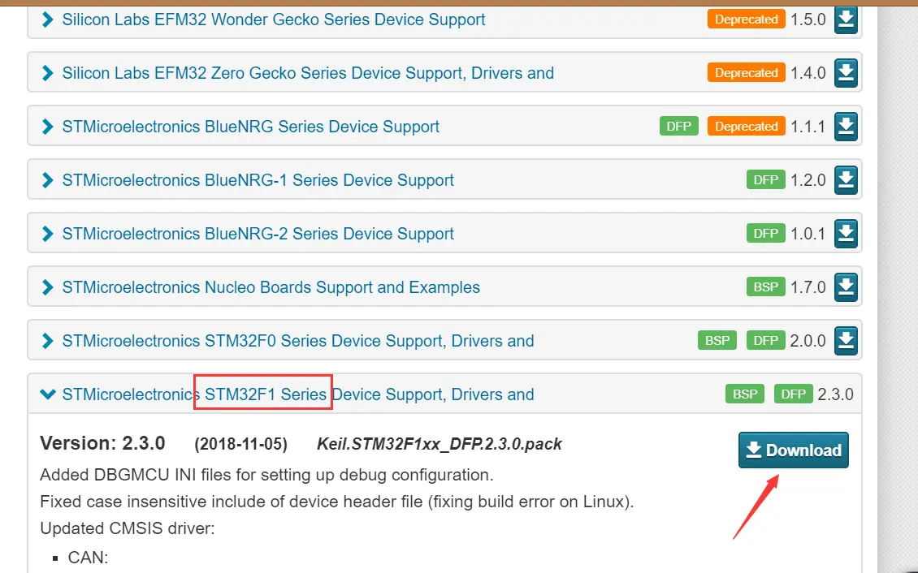918x573 pixels.
Task: Collapse the STM32F1 Series row chevron
Action: tap(47, 394)
